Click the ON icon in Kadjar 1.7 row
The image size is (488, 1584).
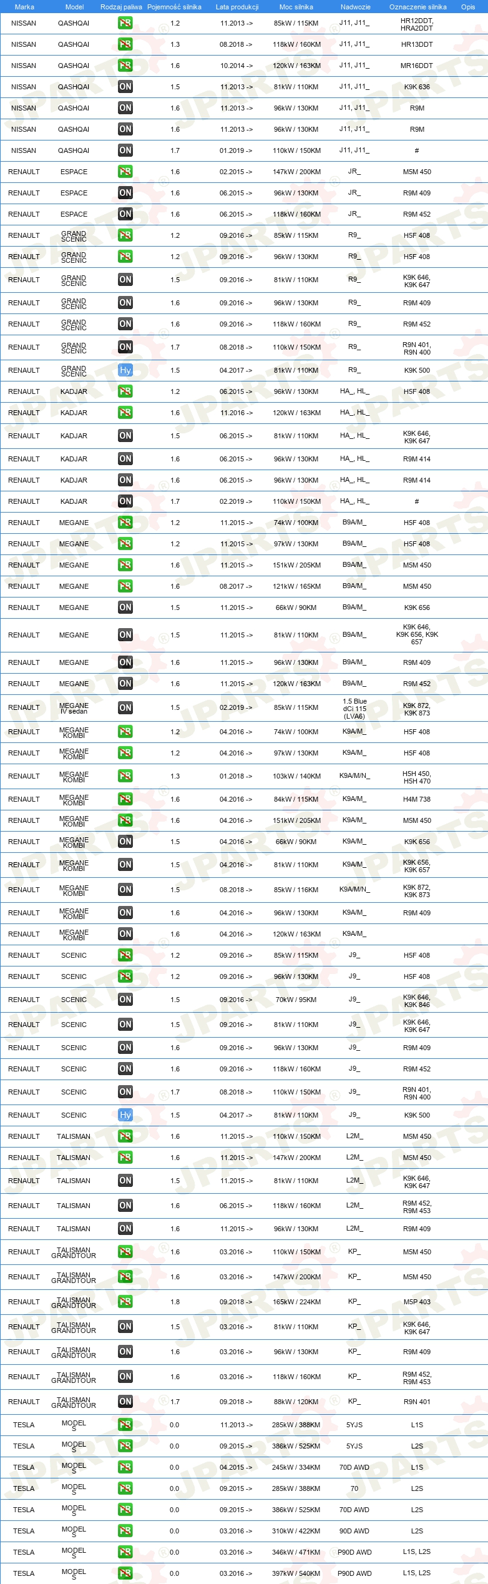(x=125, y=501)
